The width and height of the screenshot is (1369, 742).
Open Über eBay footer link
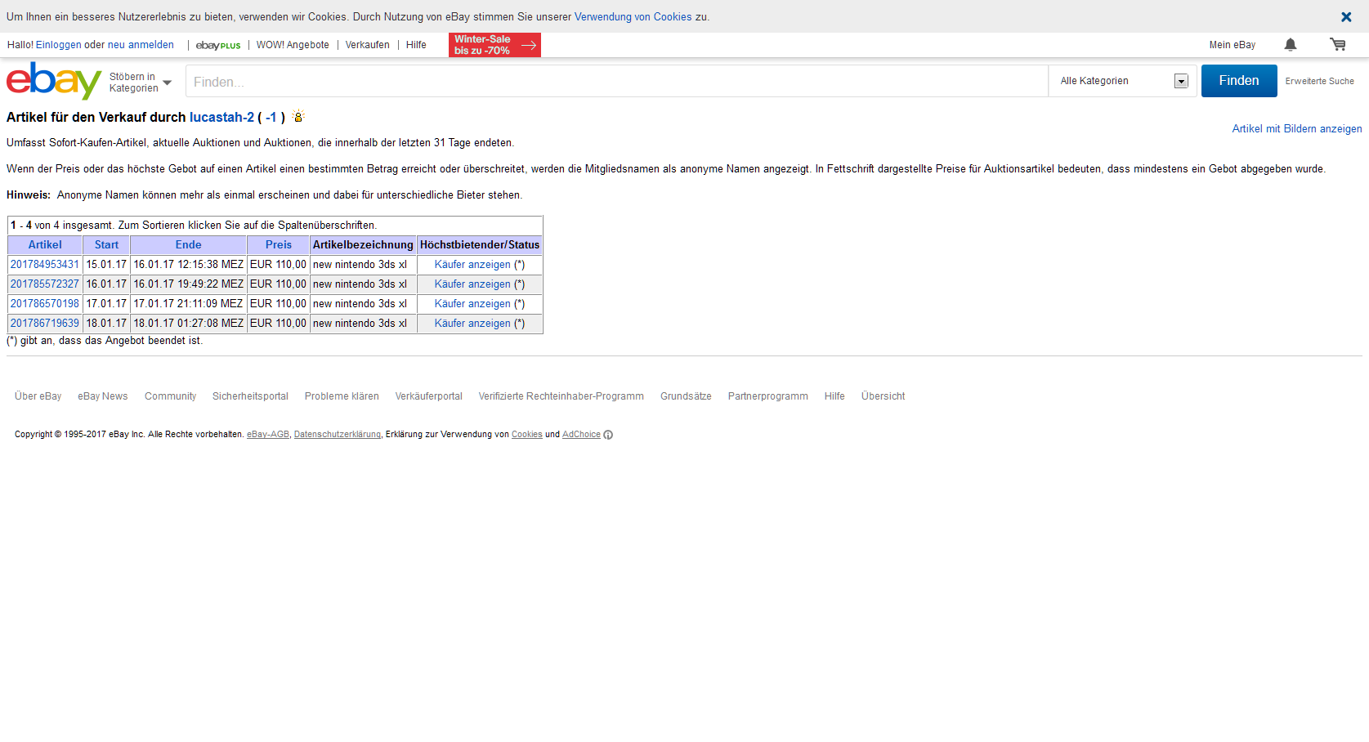click(38, 396)
